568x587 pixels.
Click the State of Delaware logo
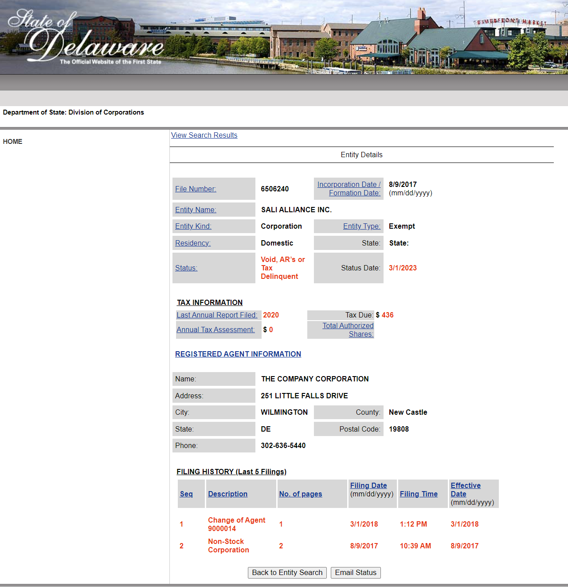[86, 36]
